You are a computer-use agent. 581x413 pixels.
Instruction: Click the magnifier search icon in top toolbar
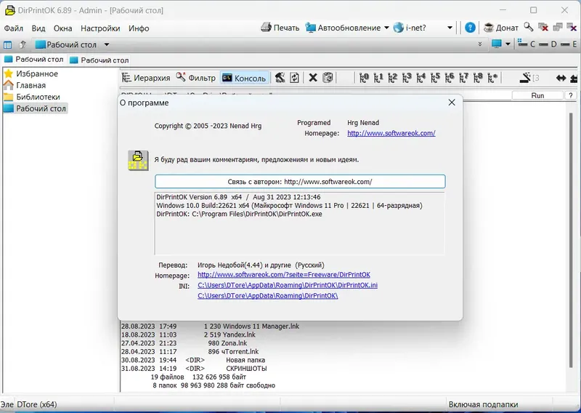tap(529, 27)
